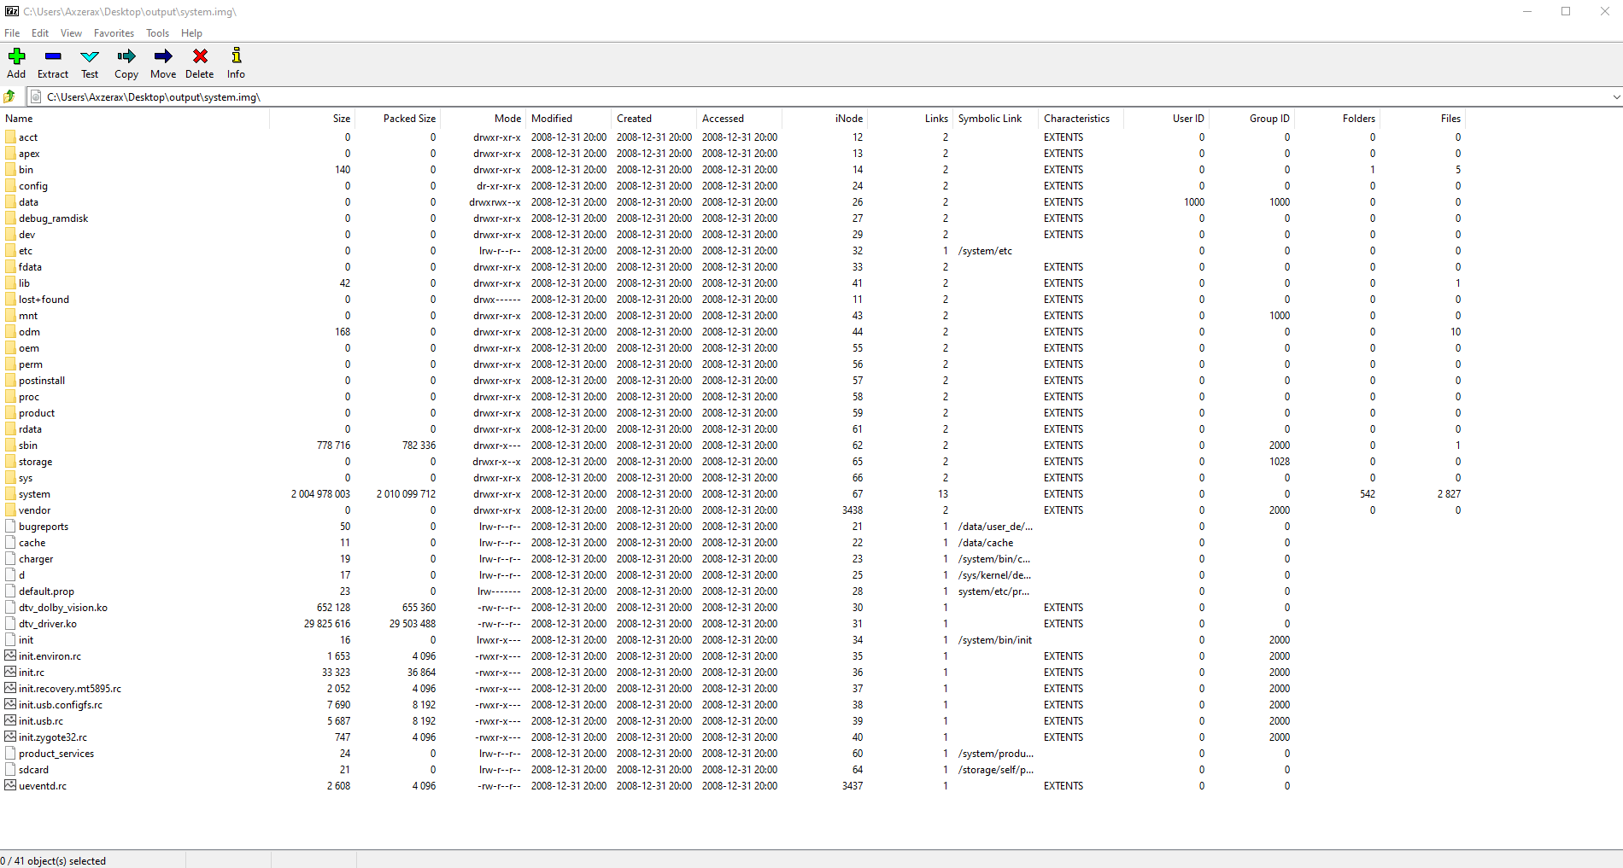
Task: Select the product_services entry name
Action: click(56, 754)
